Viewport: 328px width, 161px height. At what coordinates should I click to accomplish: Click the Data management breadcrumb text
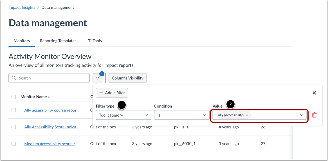pyautogui.click(x=58, y=8)
